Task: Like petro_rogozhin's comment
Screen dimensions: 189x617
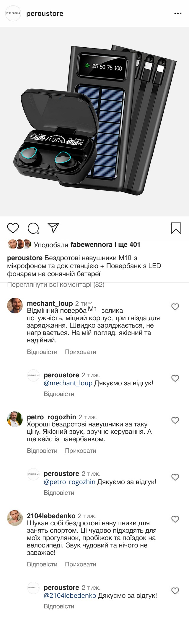Action: point(175,420)
